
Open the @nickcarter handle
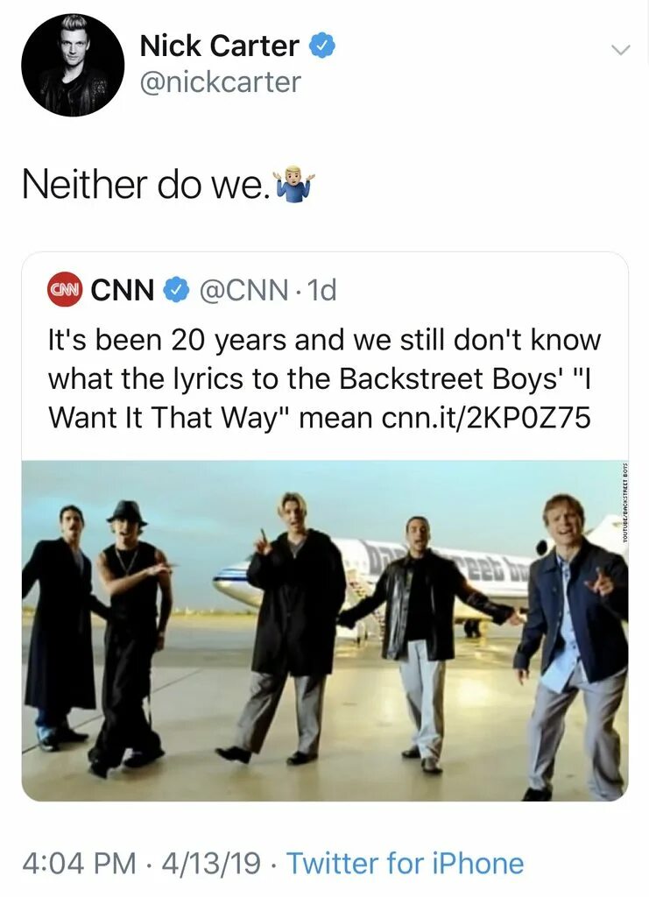tap(220, 81)
